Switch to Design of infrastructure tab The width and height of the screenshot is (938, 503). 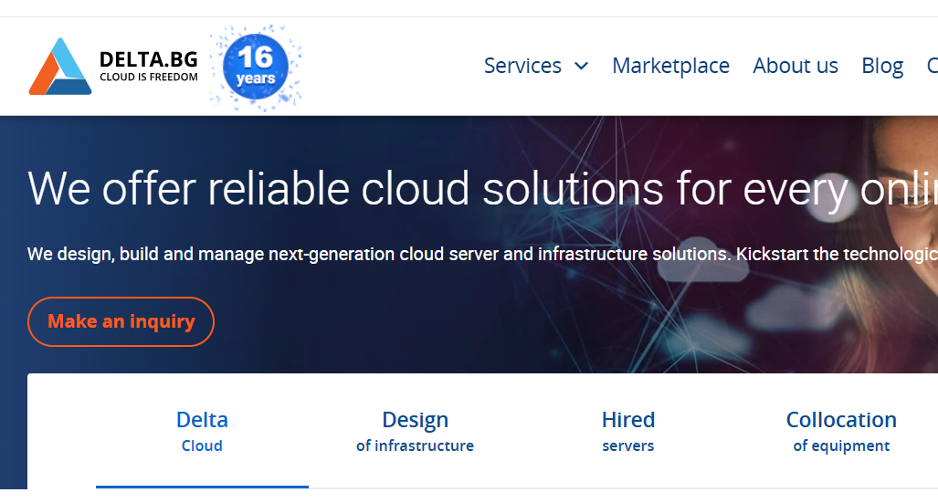click(415, 431)
